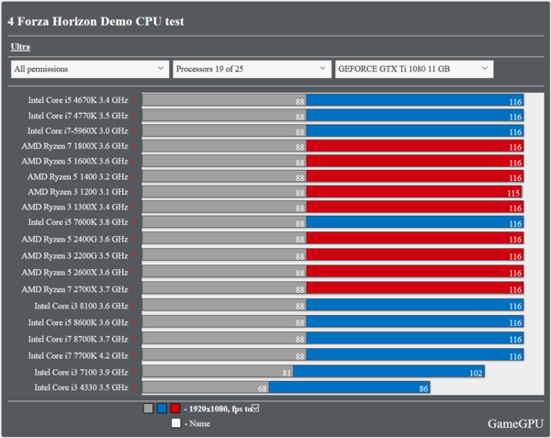
Task: Remove Intel Core i3 4330 with red X
Action: [x=133, y=387]
